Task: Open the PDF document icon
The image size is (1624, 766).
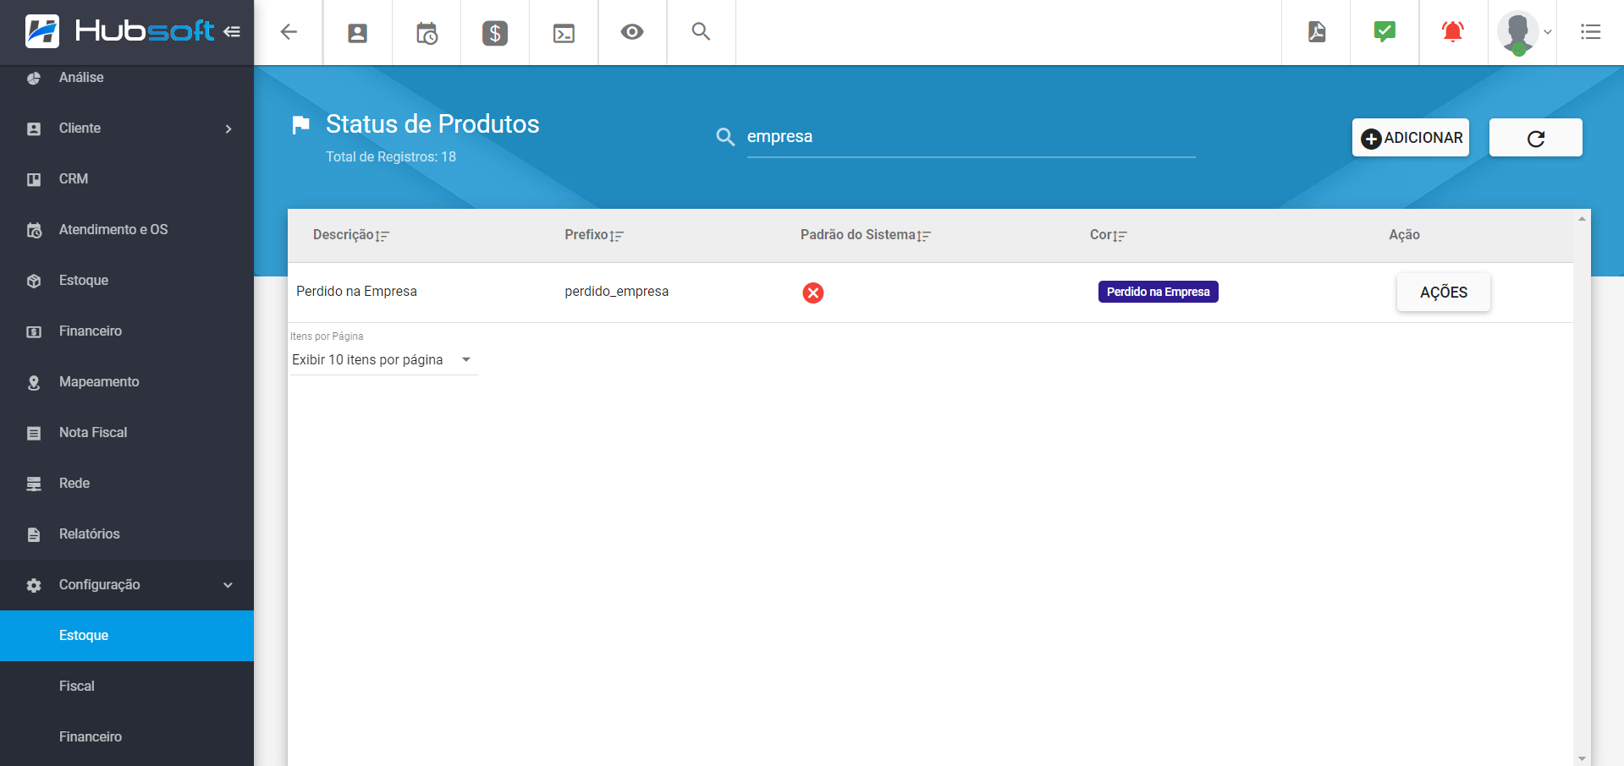Action: (1317, 32)
